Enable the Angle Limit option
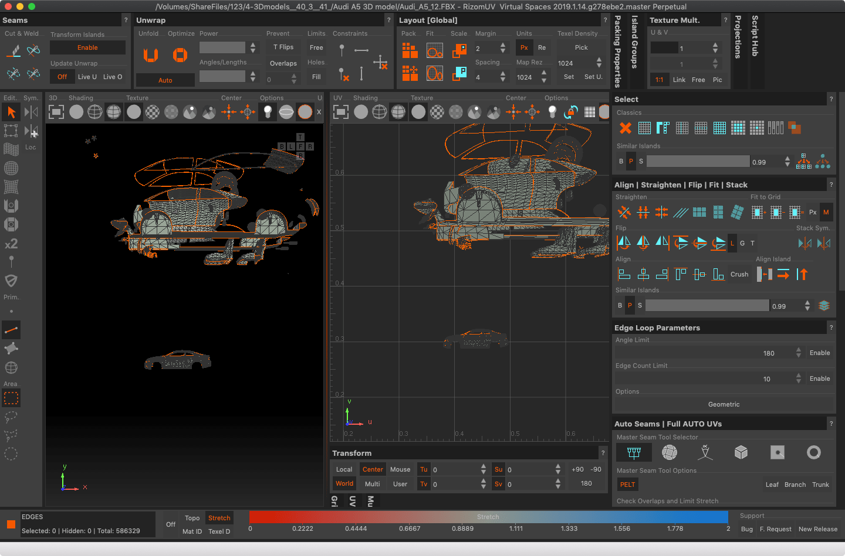The image size is (845, 556). pyautogui.click(x=819, y=353)
